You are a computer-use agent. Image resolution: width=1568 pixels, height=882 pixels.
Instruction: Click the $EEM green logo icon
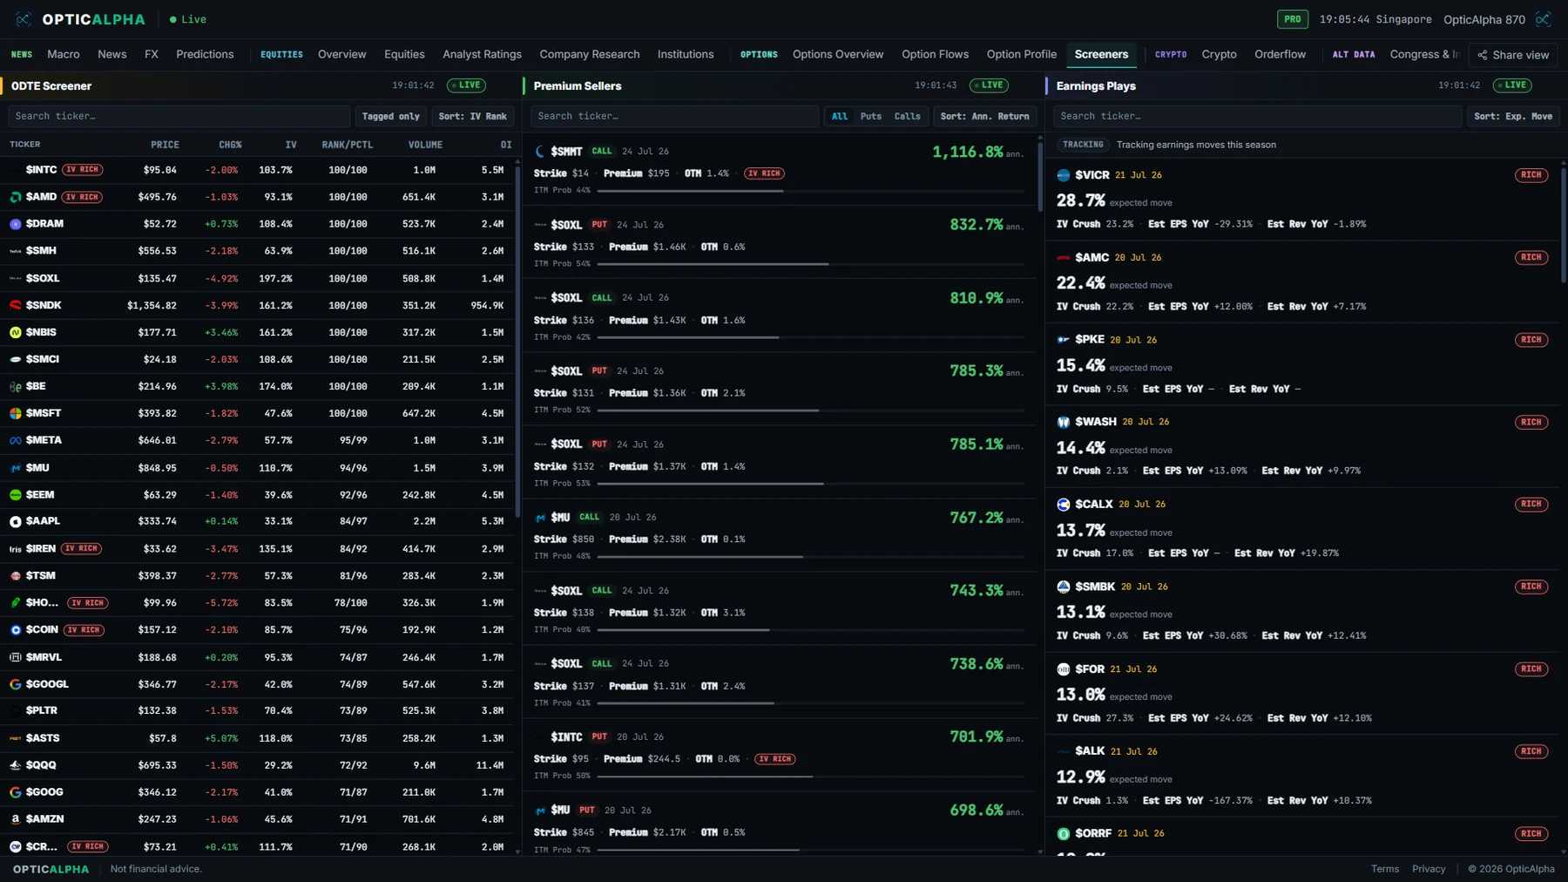click(x=16, y=494)
